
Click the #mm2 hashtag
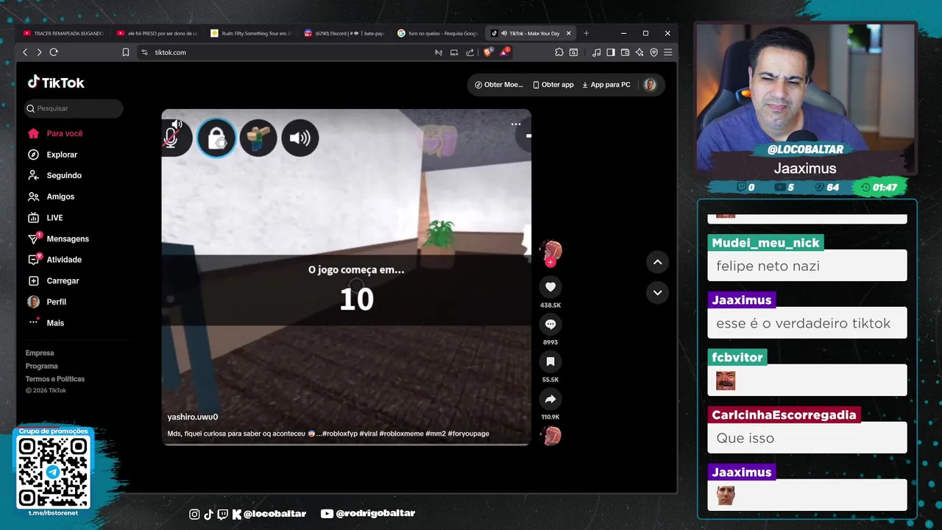435,434
